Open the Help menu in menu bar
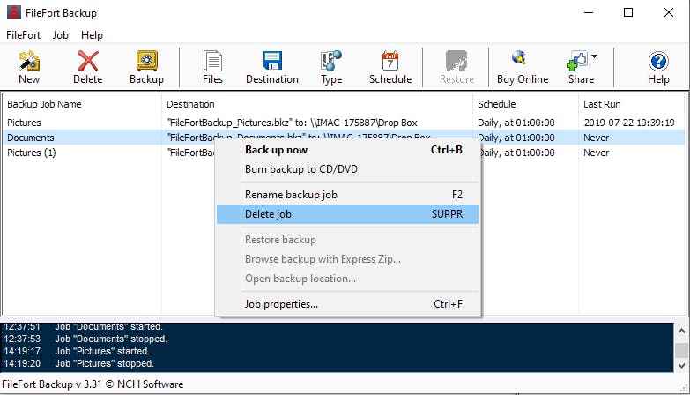690x395 pixels. coord(92,35)
